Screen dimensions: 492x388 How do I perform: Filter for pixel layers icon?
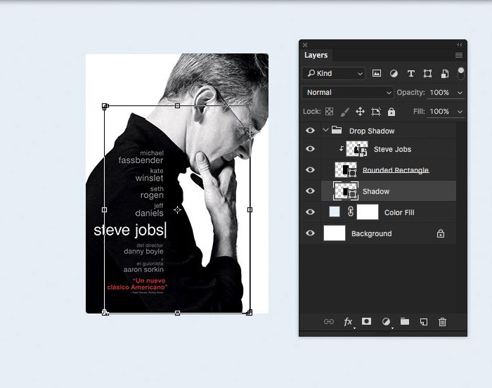tap(377, 74)
